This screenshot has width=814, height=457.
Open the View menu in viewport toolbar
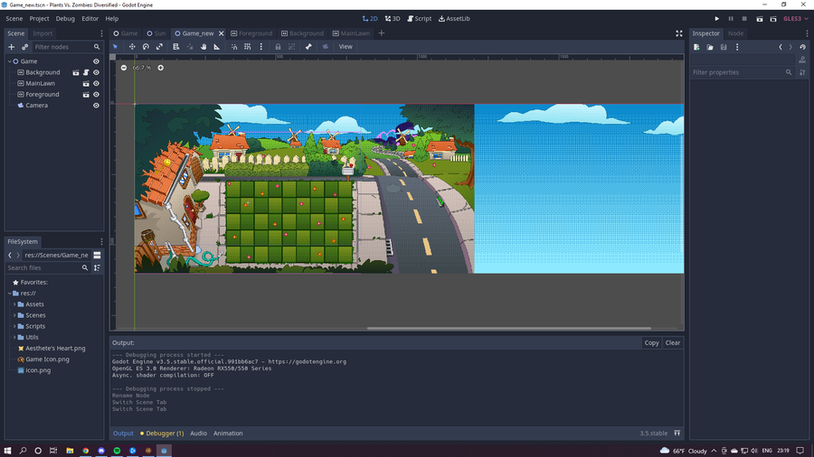[x=345, y=47]
